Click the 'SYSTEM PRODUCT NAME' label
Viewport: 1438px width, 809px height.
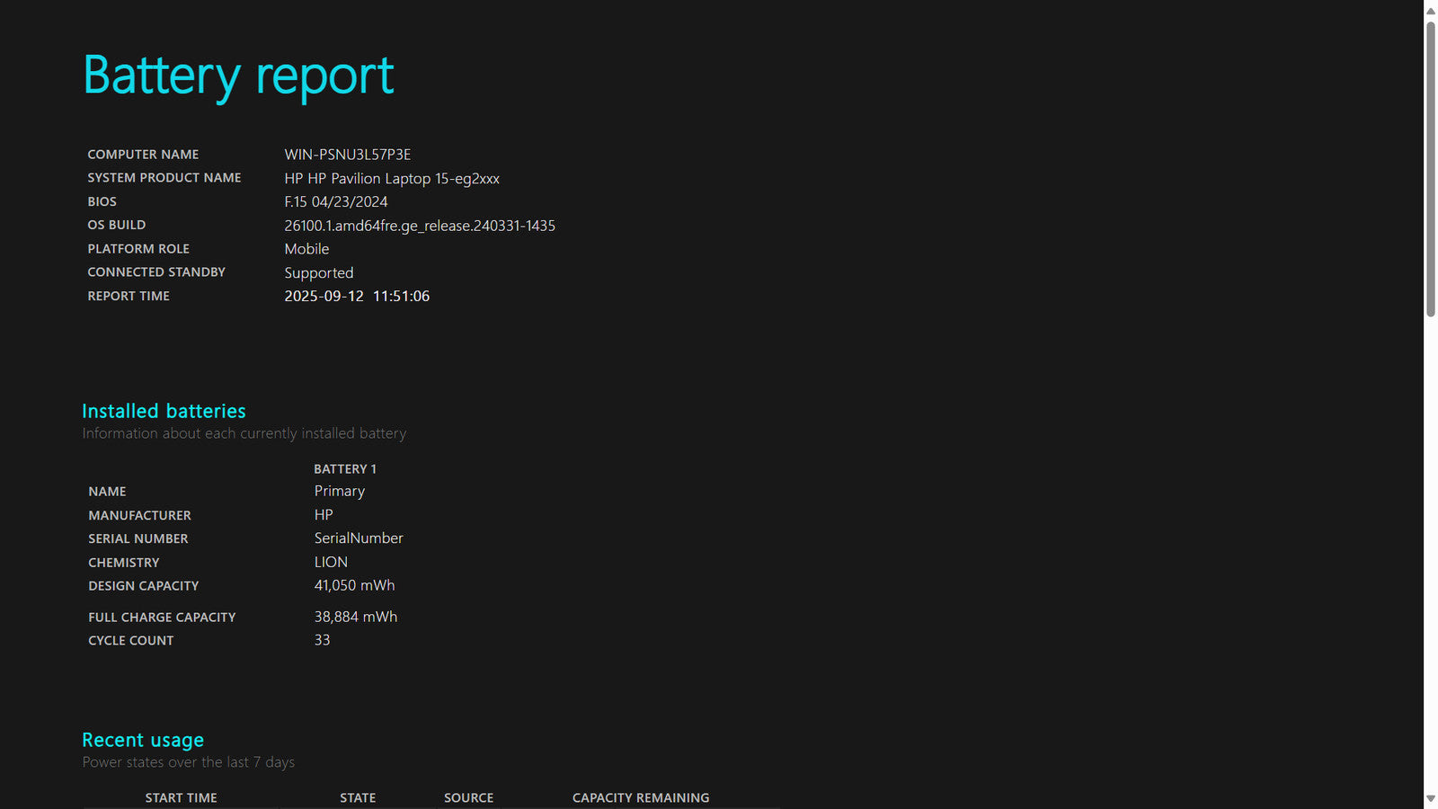tap(164, 178)
